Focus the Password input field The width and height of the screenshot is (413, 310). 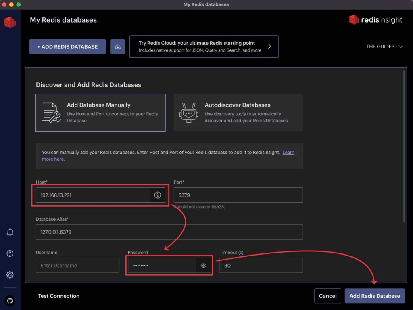point(162,266)
